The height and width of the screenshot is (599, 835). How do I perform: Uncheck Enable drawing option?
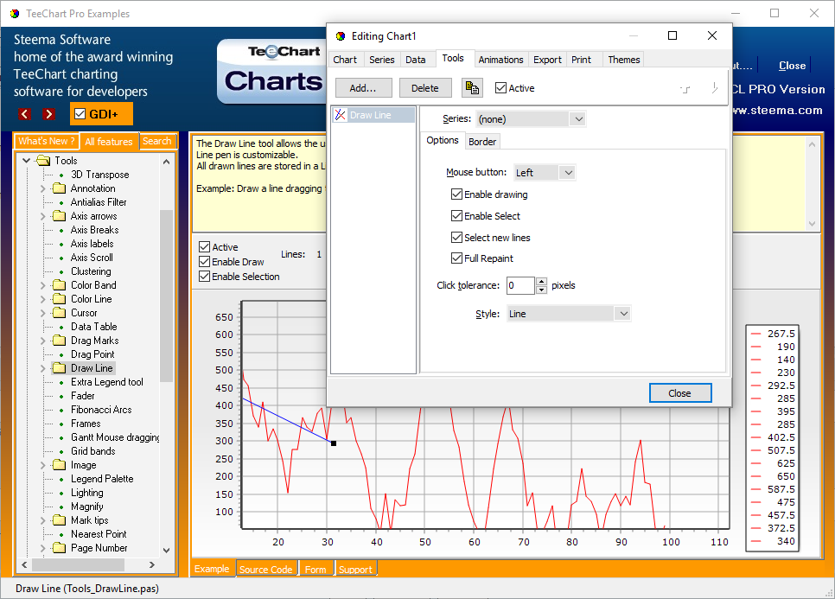(x=456, y=194)
